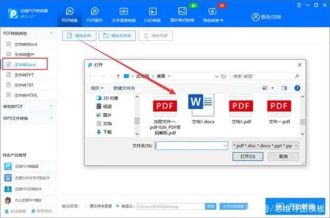Click the blue help question-mark icon
Image resolution: width=330 pixels, height=218 pixels.
297,88
